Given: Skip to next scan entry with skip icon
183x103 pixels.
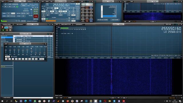Looking at the screenshot, I should (x=10, y=30).
